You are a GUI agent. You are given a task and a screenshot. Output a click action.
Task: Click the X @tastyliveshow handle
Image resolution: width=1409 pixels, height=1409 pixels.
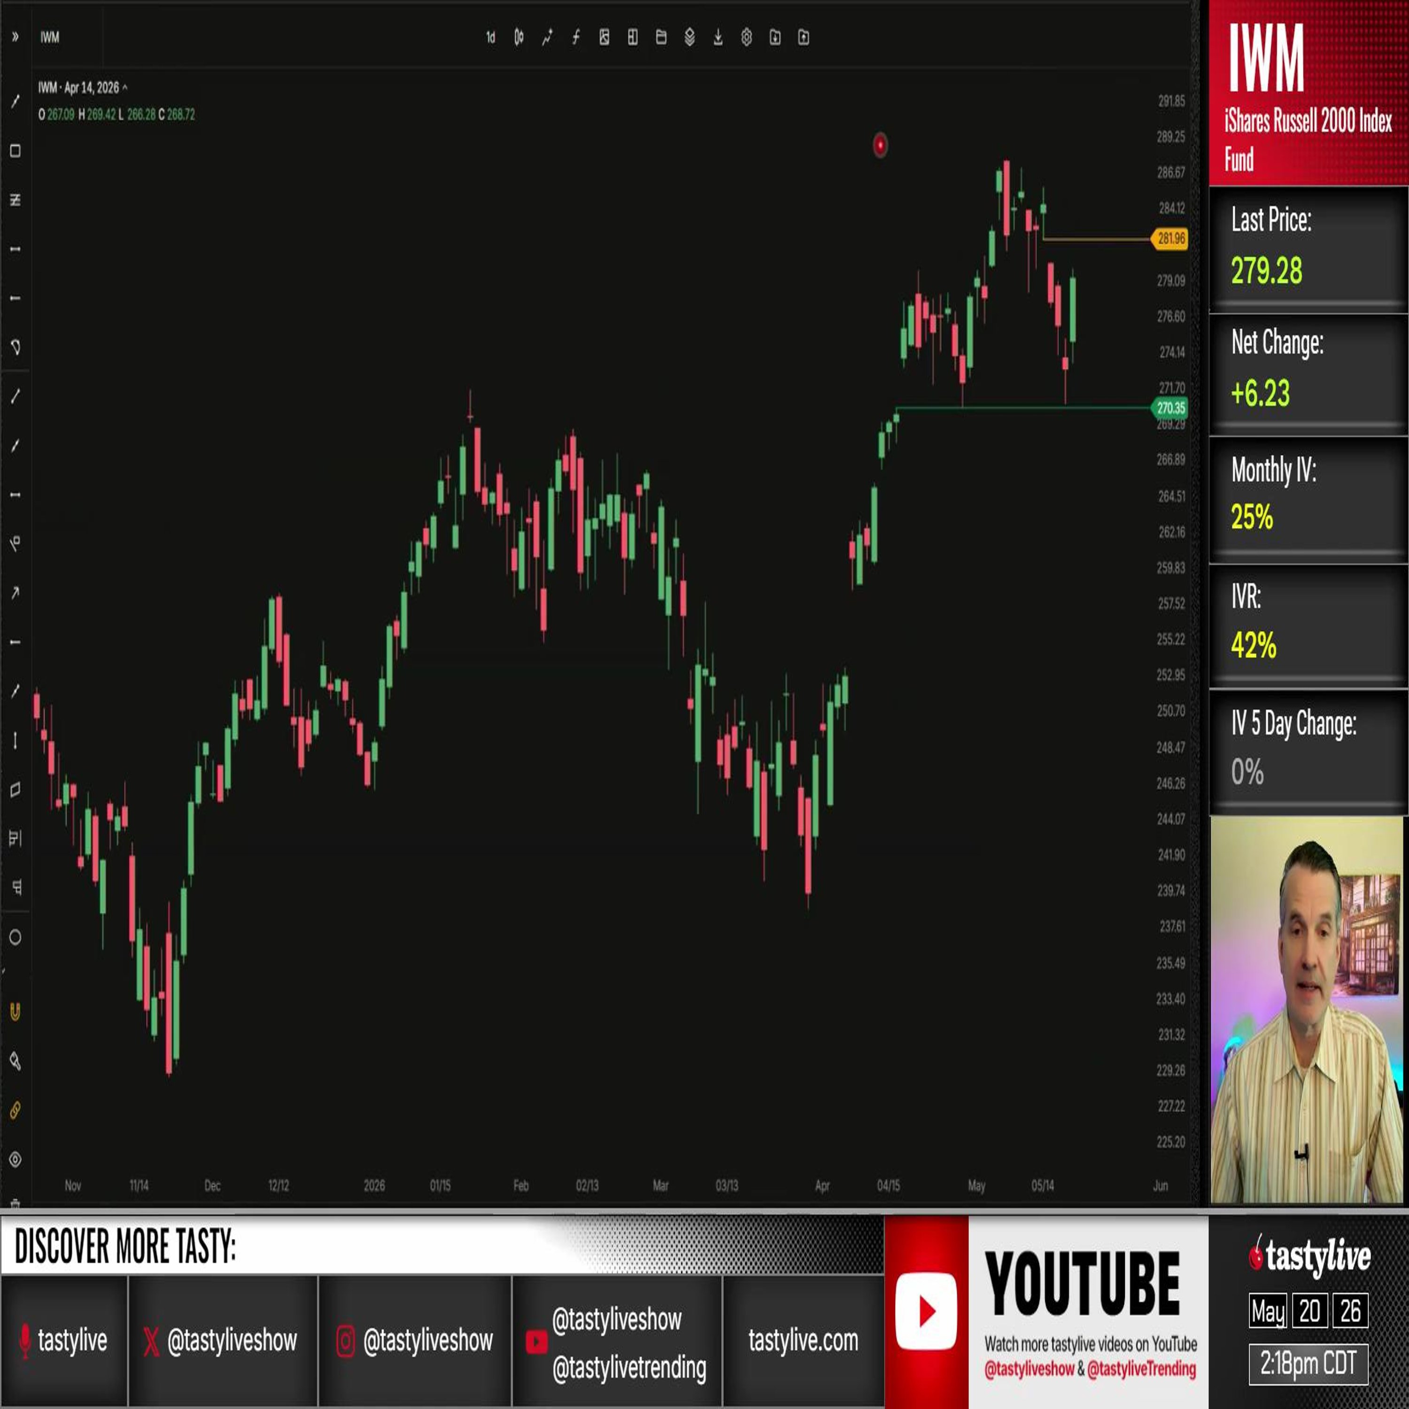point(221,1340)
